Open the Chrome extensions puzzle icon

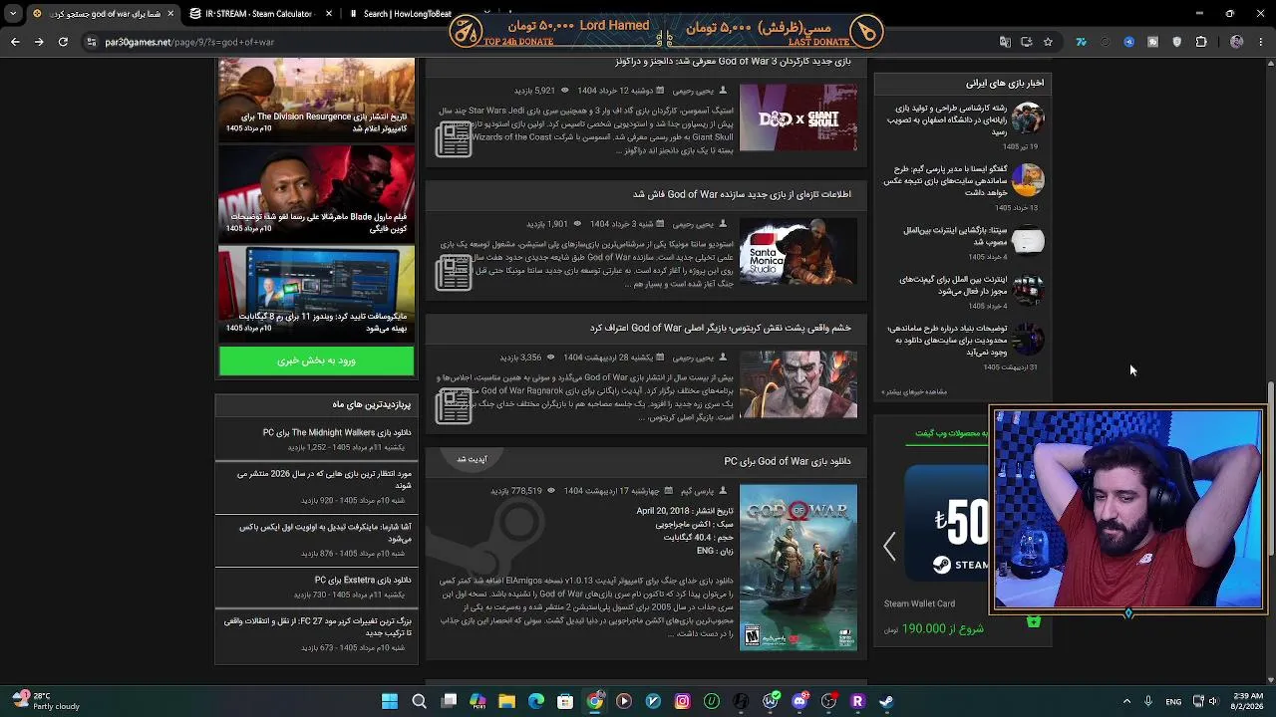pos(1201,42)
